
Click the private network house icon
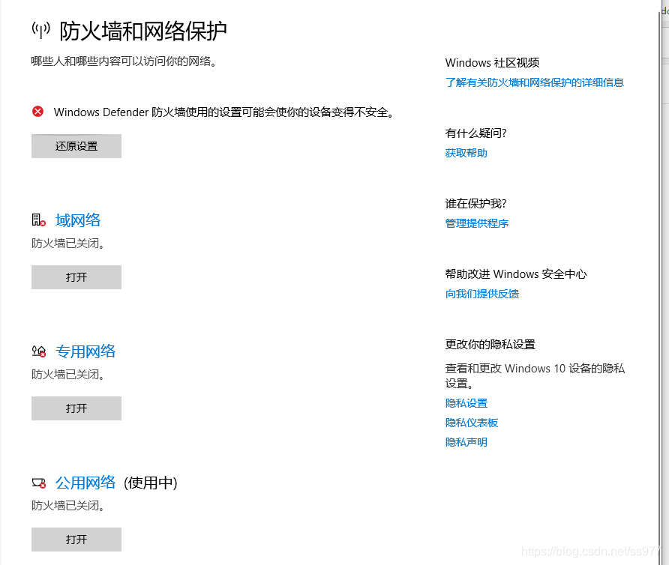click(x=39, y=351)
